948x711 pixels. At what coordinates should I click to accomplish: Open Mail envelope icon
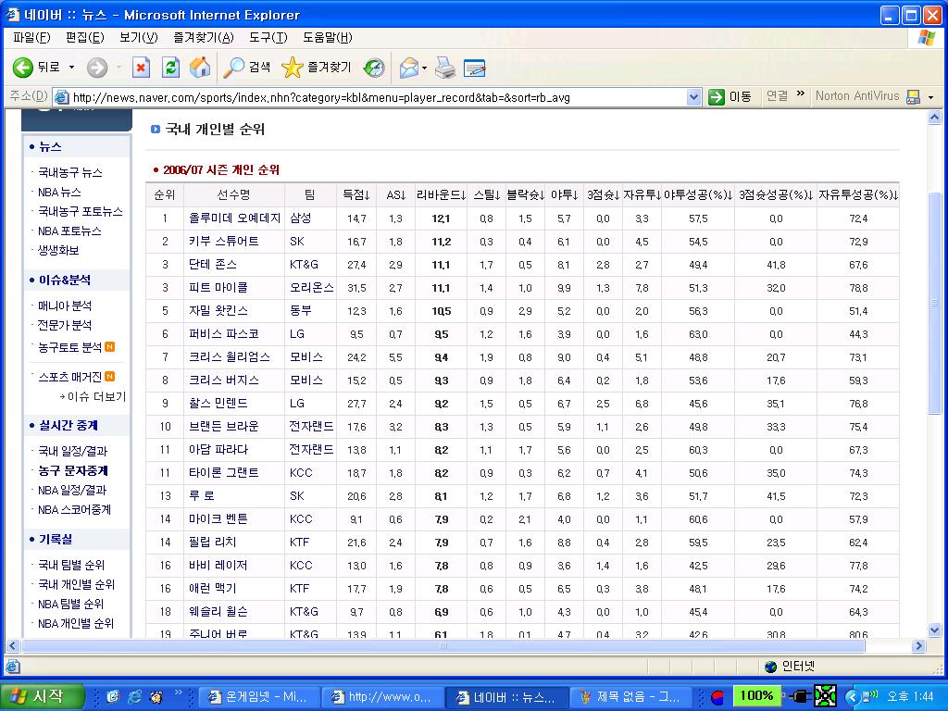tap(409, 68)
